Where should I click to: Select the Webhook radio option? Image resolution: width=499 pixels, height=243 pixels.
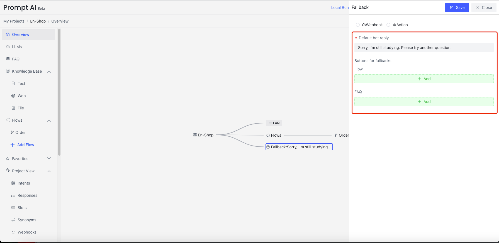point(358,25)
